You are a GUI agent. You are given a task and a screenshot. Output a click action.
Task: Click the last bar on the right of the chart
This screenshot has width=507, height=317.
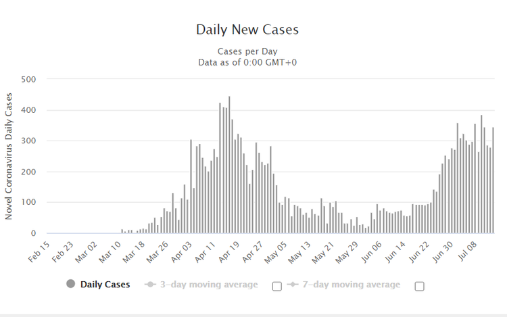pyautogui.click(x=493, y=180)
